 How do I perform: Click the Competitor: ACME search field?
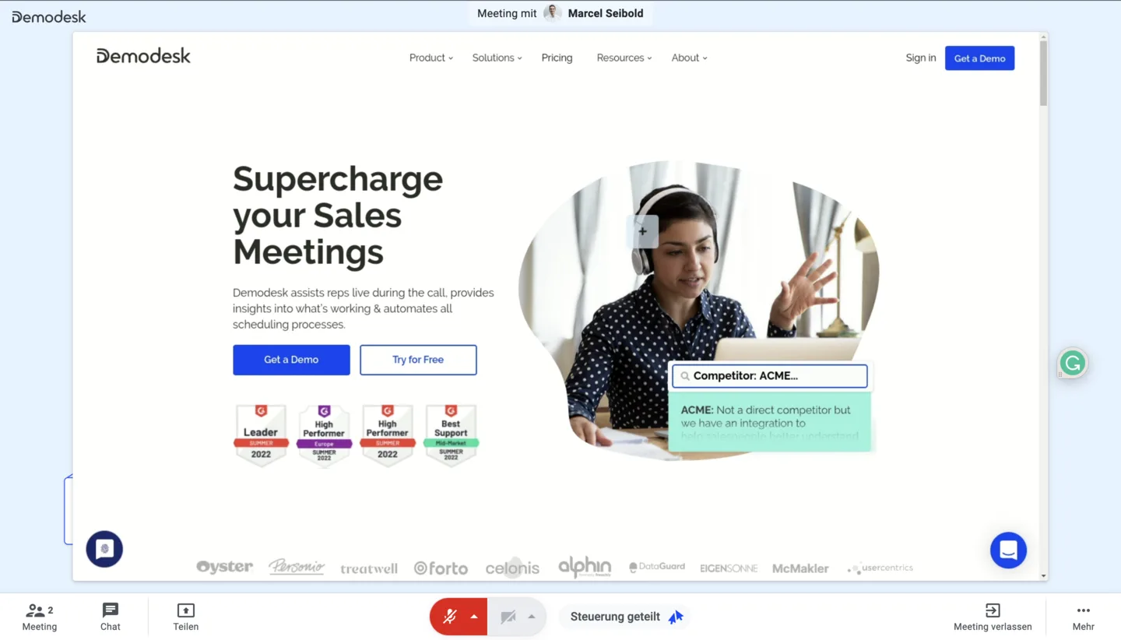coord(769,376)
